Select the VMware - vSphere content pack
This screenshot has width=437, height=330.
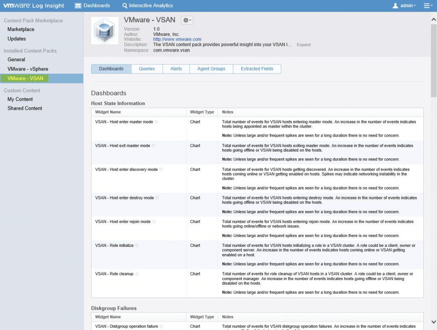[x=28, y=69]
